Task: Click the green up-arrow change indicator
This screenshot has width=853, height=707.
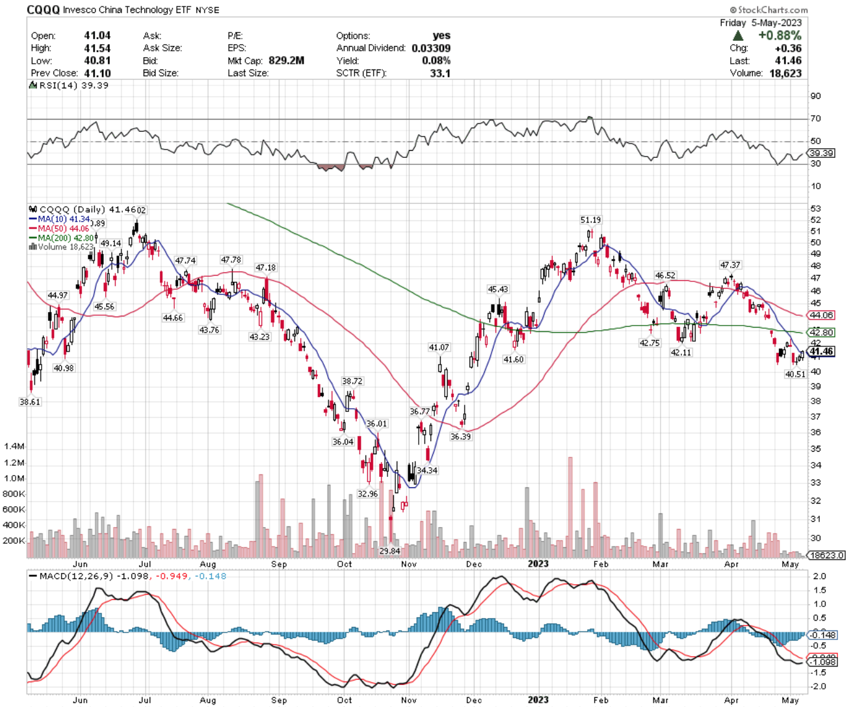Action: click(x=738, y=36)
